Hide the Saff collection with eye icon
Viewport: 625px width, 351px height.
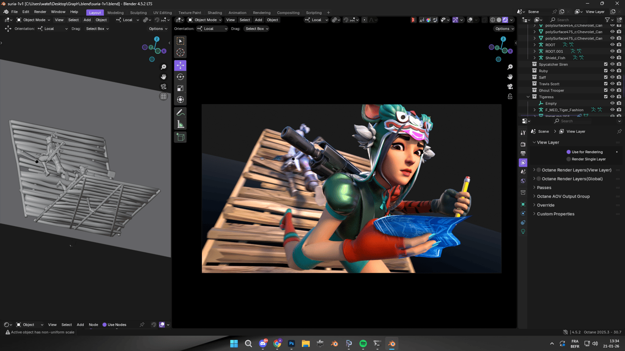[x=612, y=77]
